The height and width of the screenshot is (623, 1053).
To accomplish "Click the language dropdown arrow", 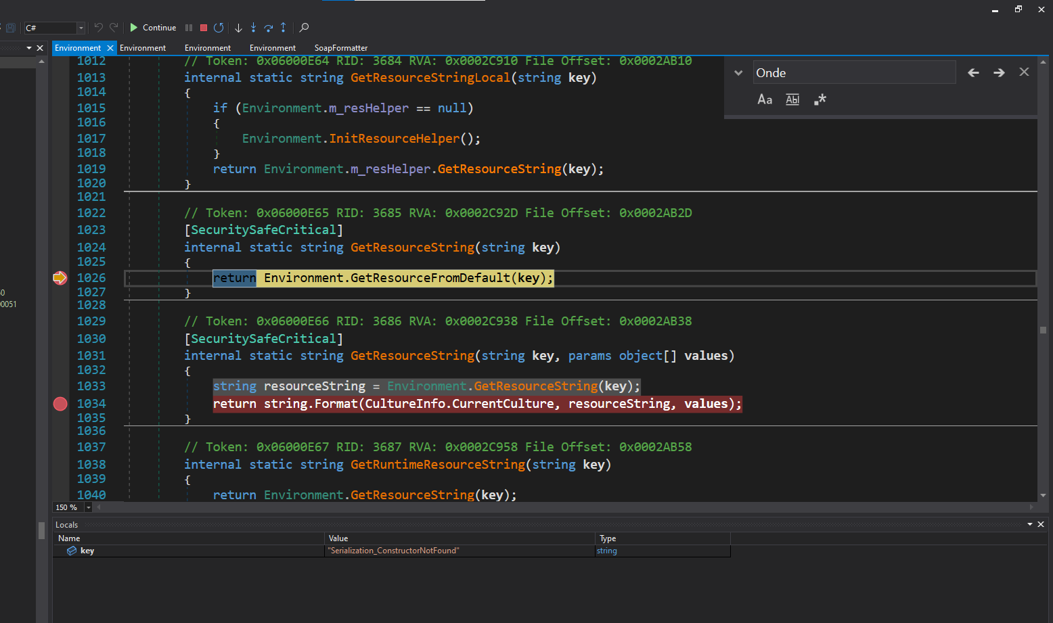I will click(81, 28).
